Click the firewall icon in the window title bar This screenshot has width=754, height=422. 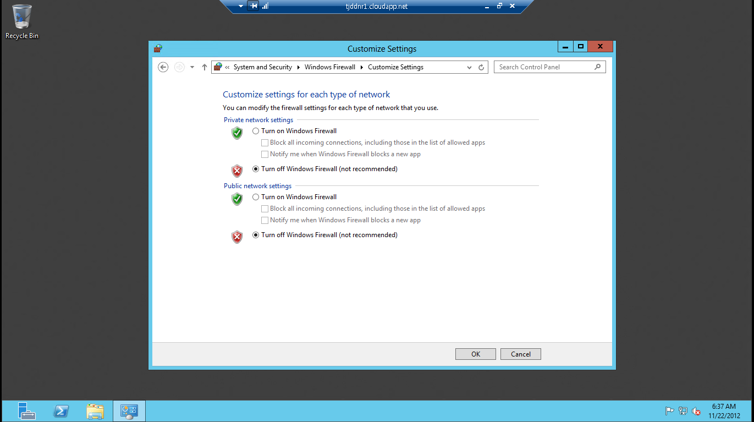158,48
